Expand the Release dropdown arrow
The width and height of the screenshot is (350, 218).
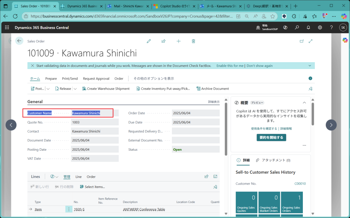coord(75,88)
